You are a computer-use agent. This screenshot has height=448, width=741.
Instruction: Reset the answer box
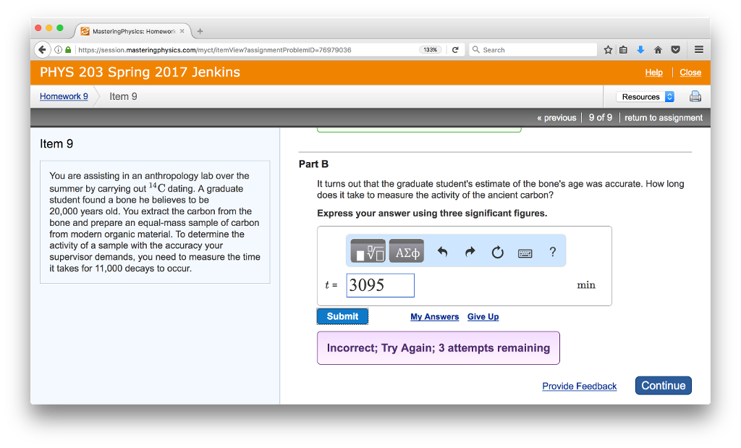click(x=498, y=253)
